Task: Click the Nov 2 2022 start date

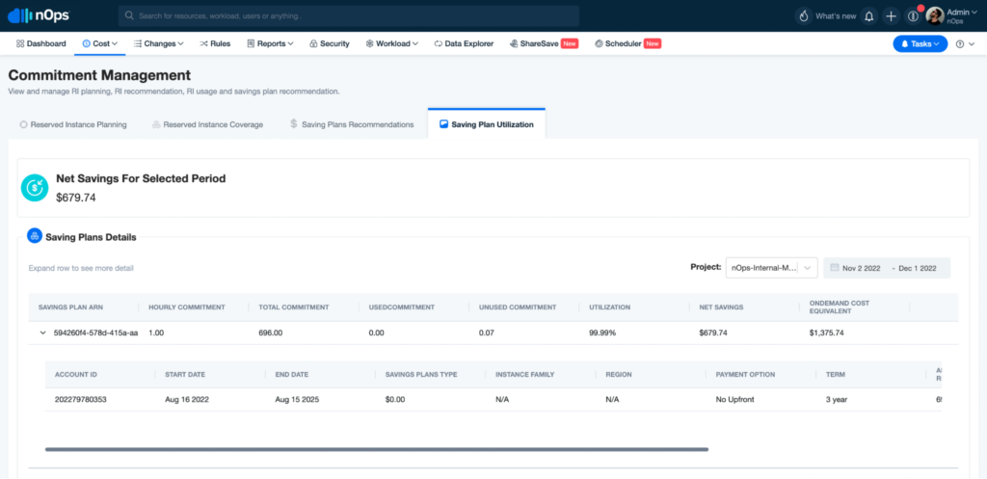Action: pos(861,268)
